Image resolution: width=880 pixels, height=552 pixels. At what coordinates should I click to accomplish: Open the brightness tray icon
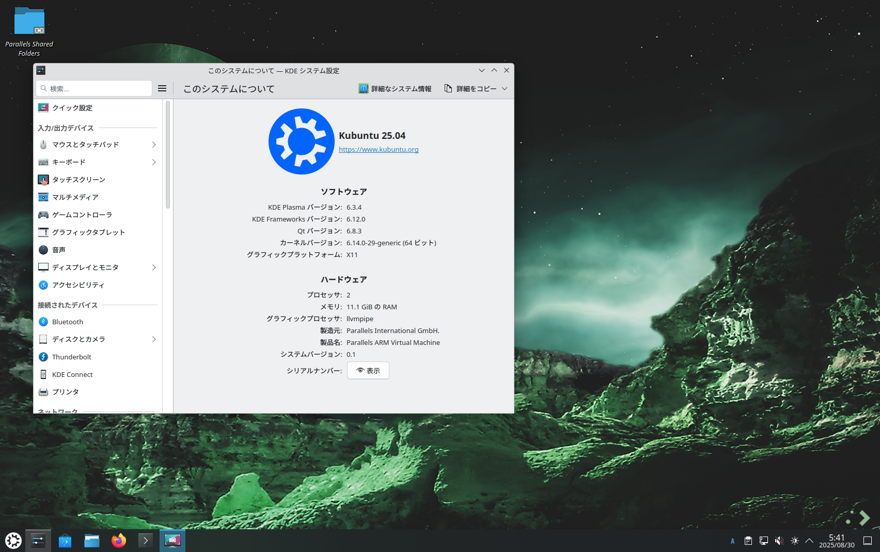pos(795,541)
